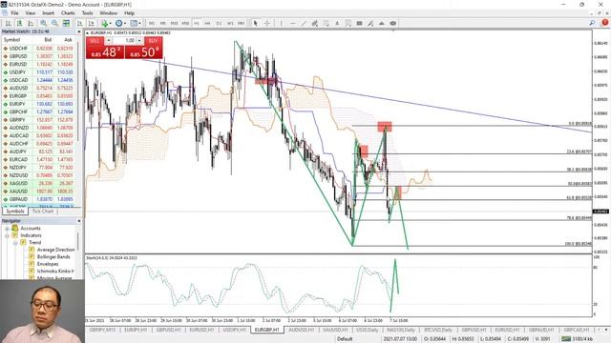
Task: Open dropdown arrow beside periods clock
Action: click(125, 23)
